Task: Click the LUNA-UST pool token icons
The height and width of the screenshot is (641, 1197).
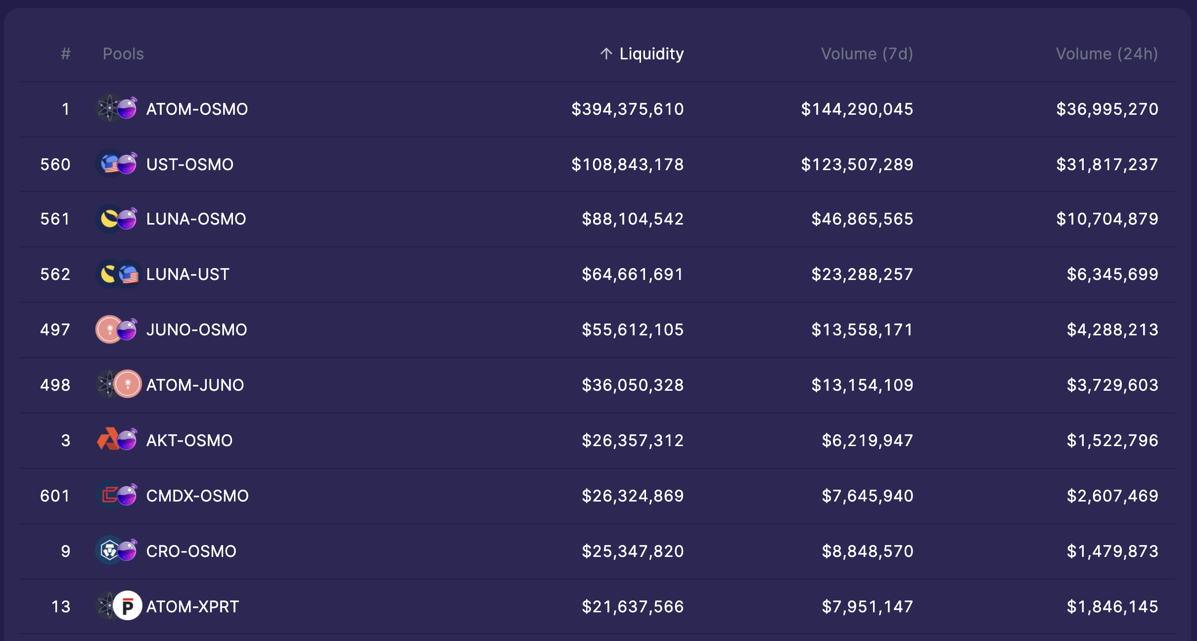Action: point(118,274)
